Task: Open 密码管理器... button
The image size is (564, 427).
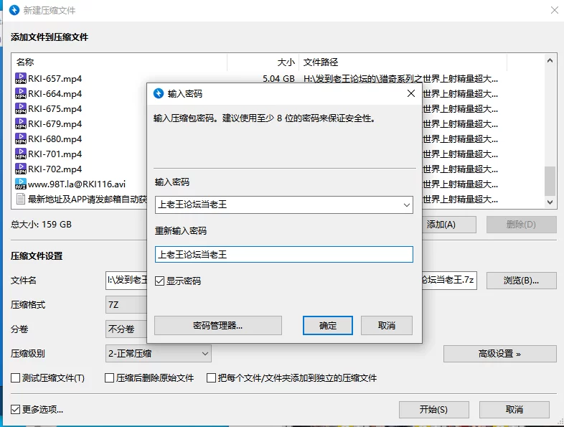Action: pyautogui.click(x=218, y=326)
